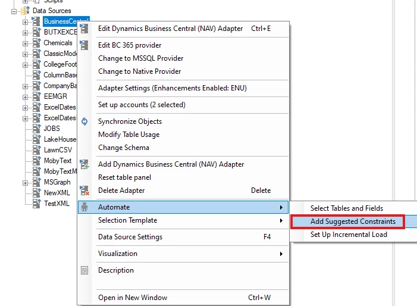The width and height of the screenshot is (417, 306).
Task: Select the JOBS tree item
Action: point(52,129)
